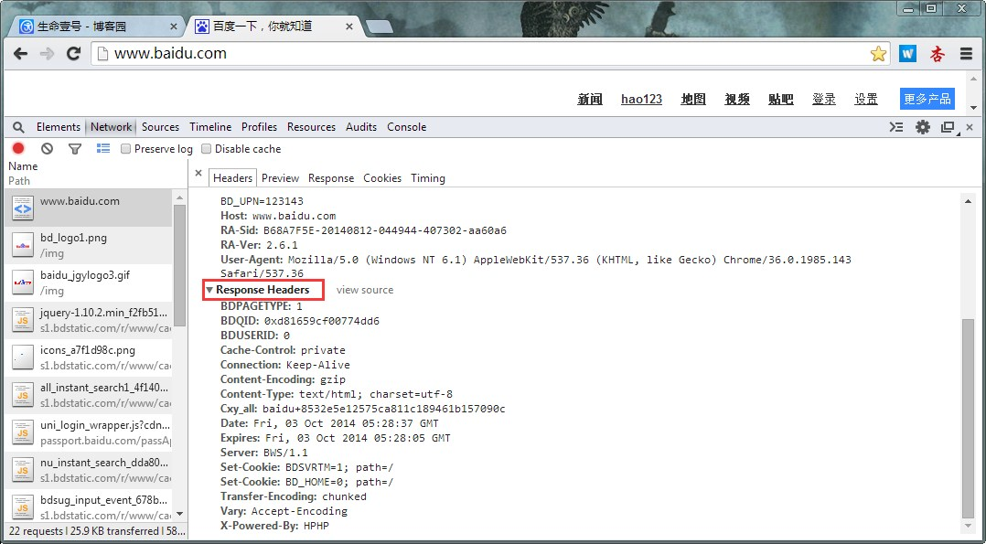Select the all_instant_search1_4f140 request row
This screenshot has height=544, width=986.
tap(89, 396)
